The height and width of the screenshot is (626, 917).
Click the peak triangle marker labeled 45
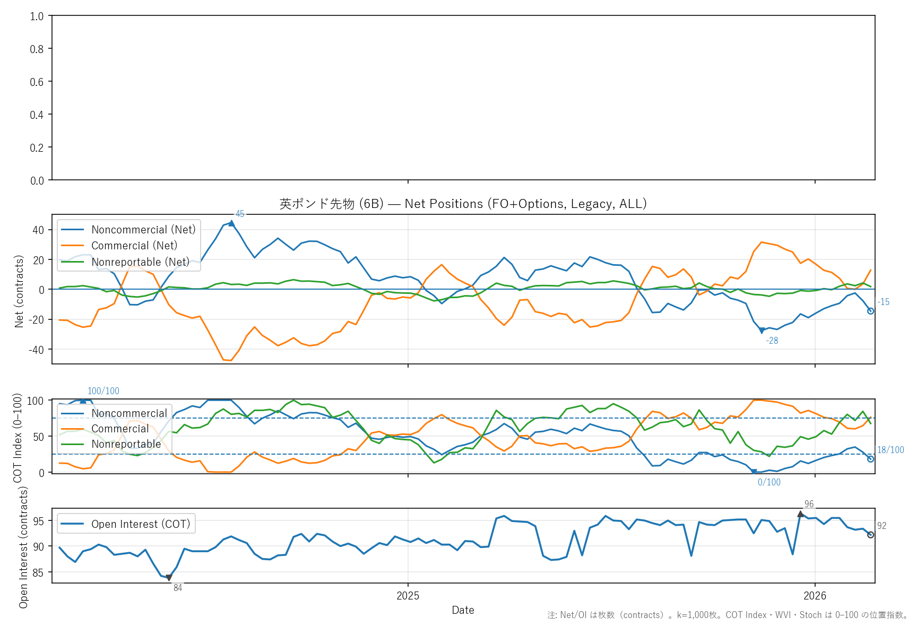(x=231, y=223)
